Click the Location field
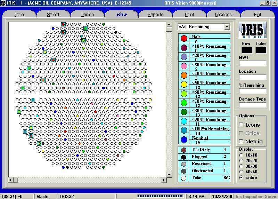 (x=253, y=77)
